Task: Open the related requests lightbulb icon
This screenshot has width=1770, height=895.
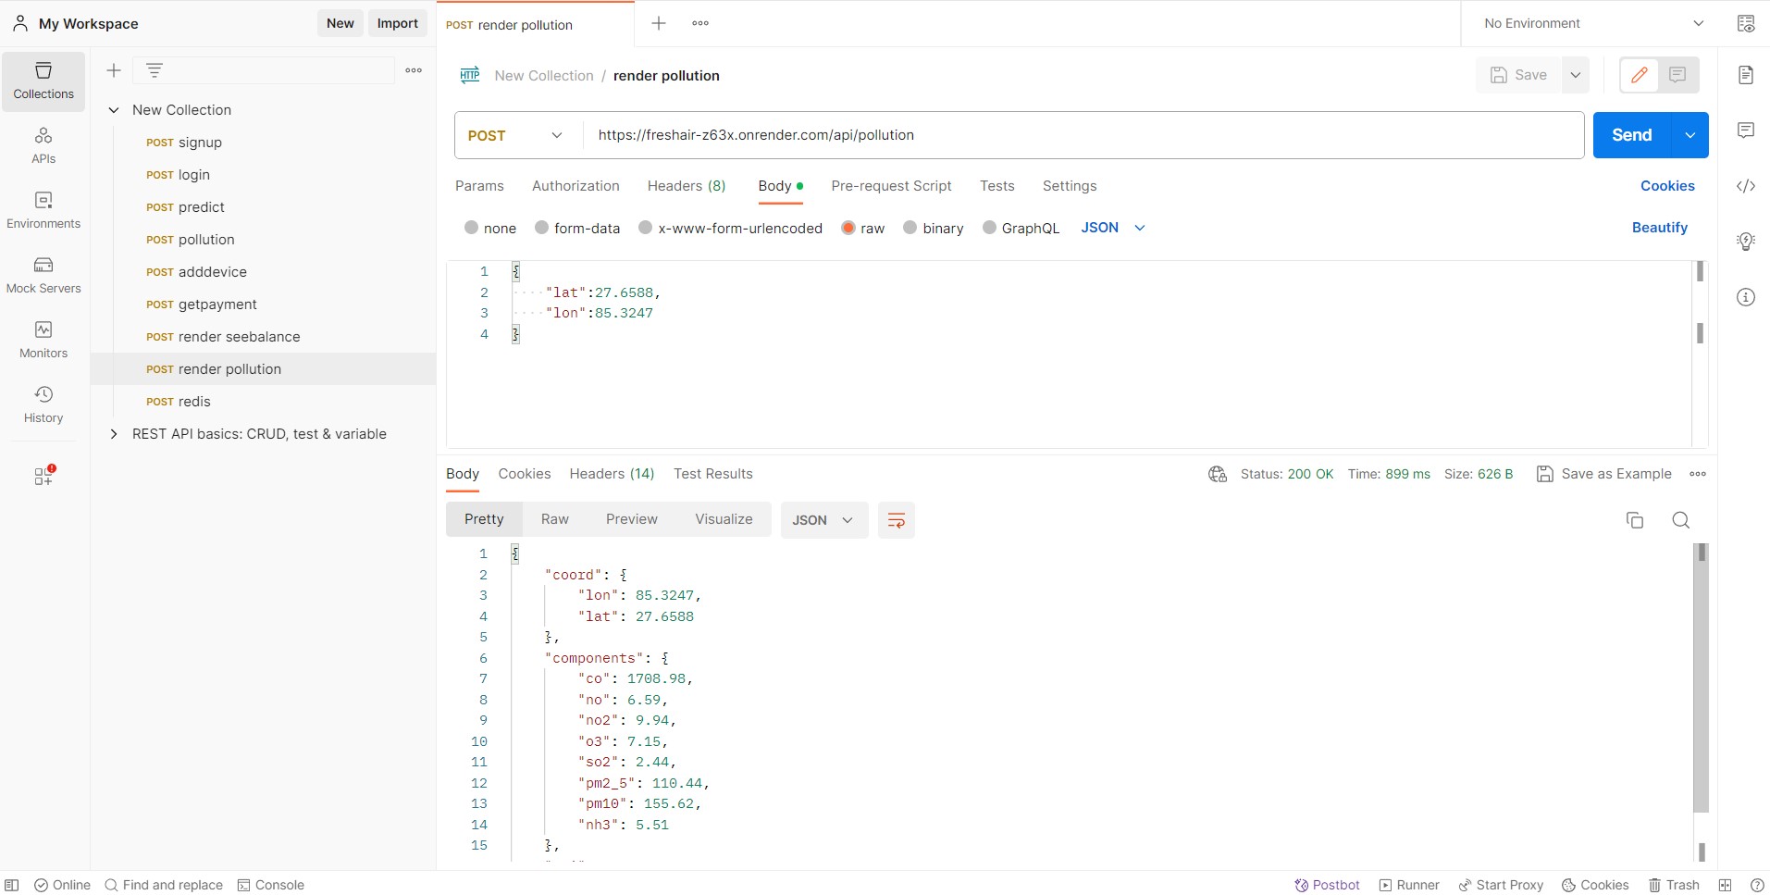Action: coord(1746,242)
